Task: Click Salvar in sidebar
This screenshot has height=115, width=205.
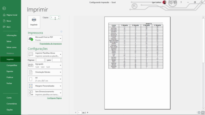Action: (11, 41)
